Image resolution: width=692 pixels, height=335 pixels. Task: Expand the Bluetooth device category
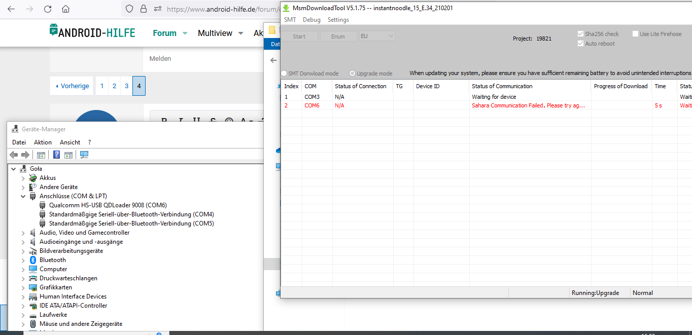coord(23,260)
